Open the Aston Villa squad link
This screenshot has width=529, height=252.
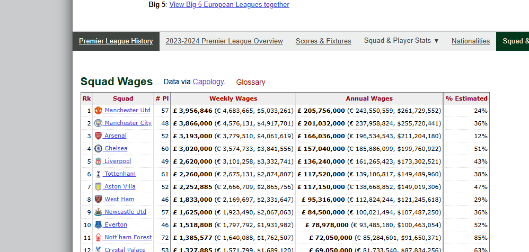pyautogui.click(x=119, y=186)
